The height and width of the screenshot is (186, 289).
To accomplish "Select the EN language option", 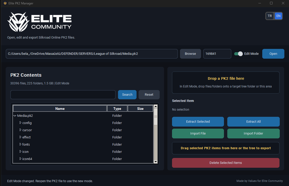I will tap(278, 16).
